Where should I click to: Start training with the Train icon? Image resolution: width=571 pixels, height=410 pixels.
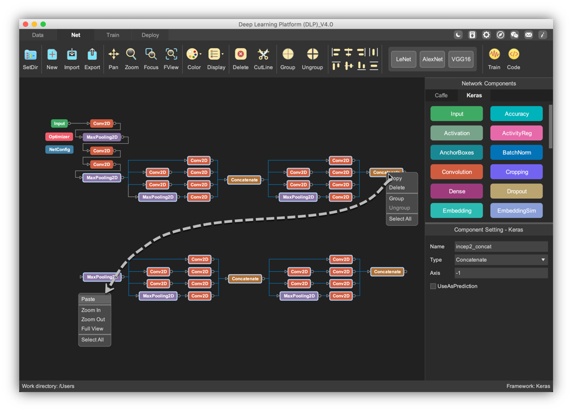coord(494,55)
